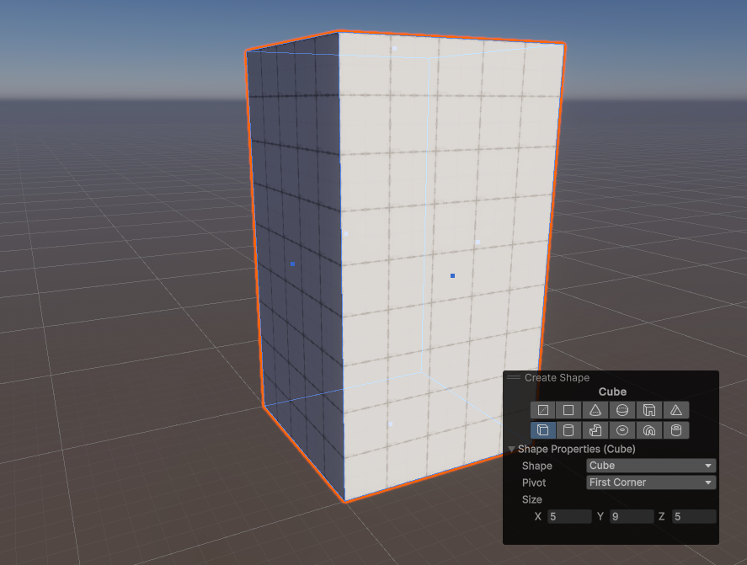Click the blue handle on the lit front face
The height and width of the screenshot is (565, 747).
(452, 276)
